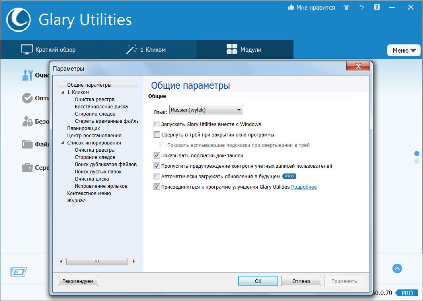Check Свернуть в трей при закрытии окна
The image size is (423, 301).
click(x=157, y=134)
